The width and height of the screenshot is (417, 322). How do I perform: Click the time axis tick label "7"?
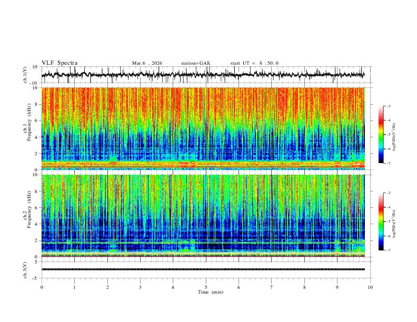[x=272, y=287]
